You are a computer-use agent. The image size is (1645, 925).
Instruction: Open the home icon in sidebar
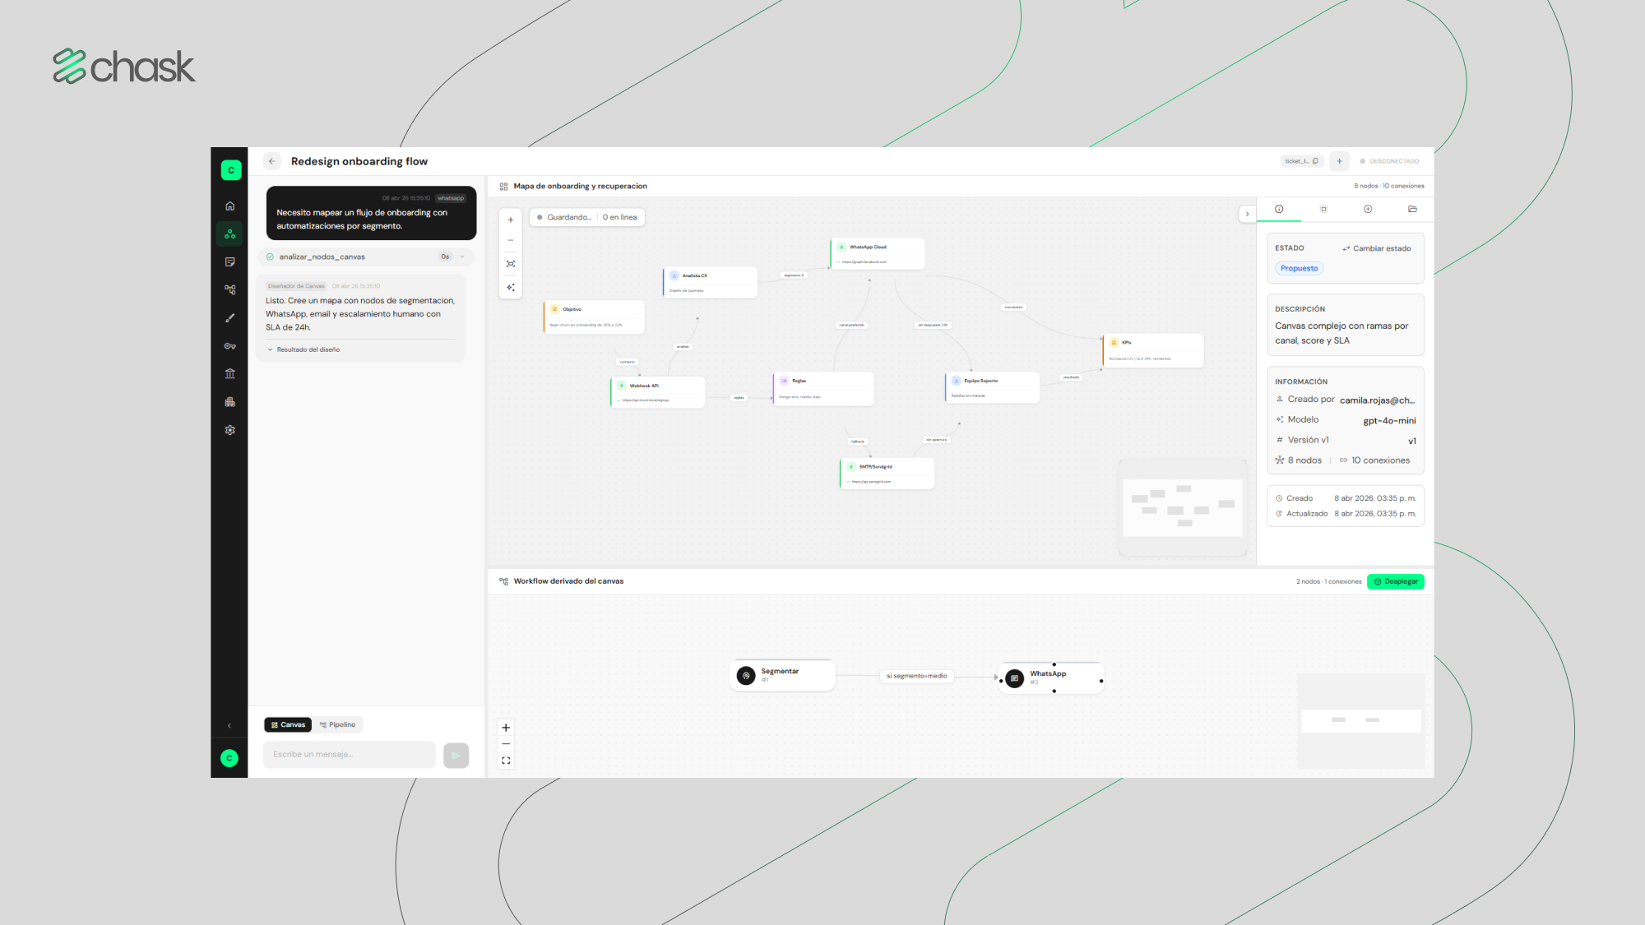230,206
